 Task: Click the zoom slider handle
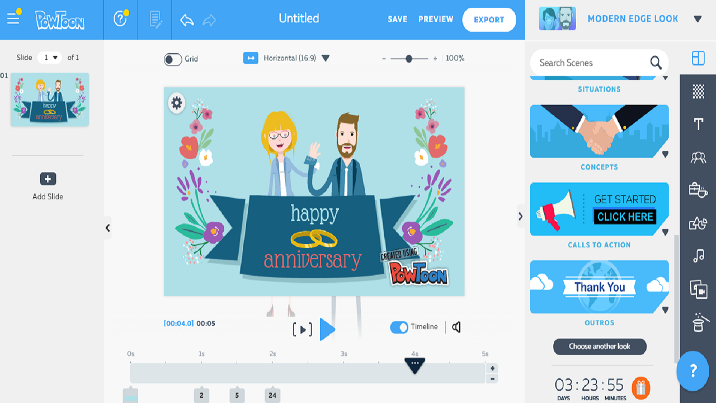409,58
